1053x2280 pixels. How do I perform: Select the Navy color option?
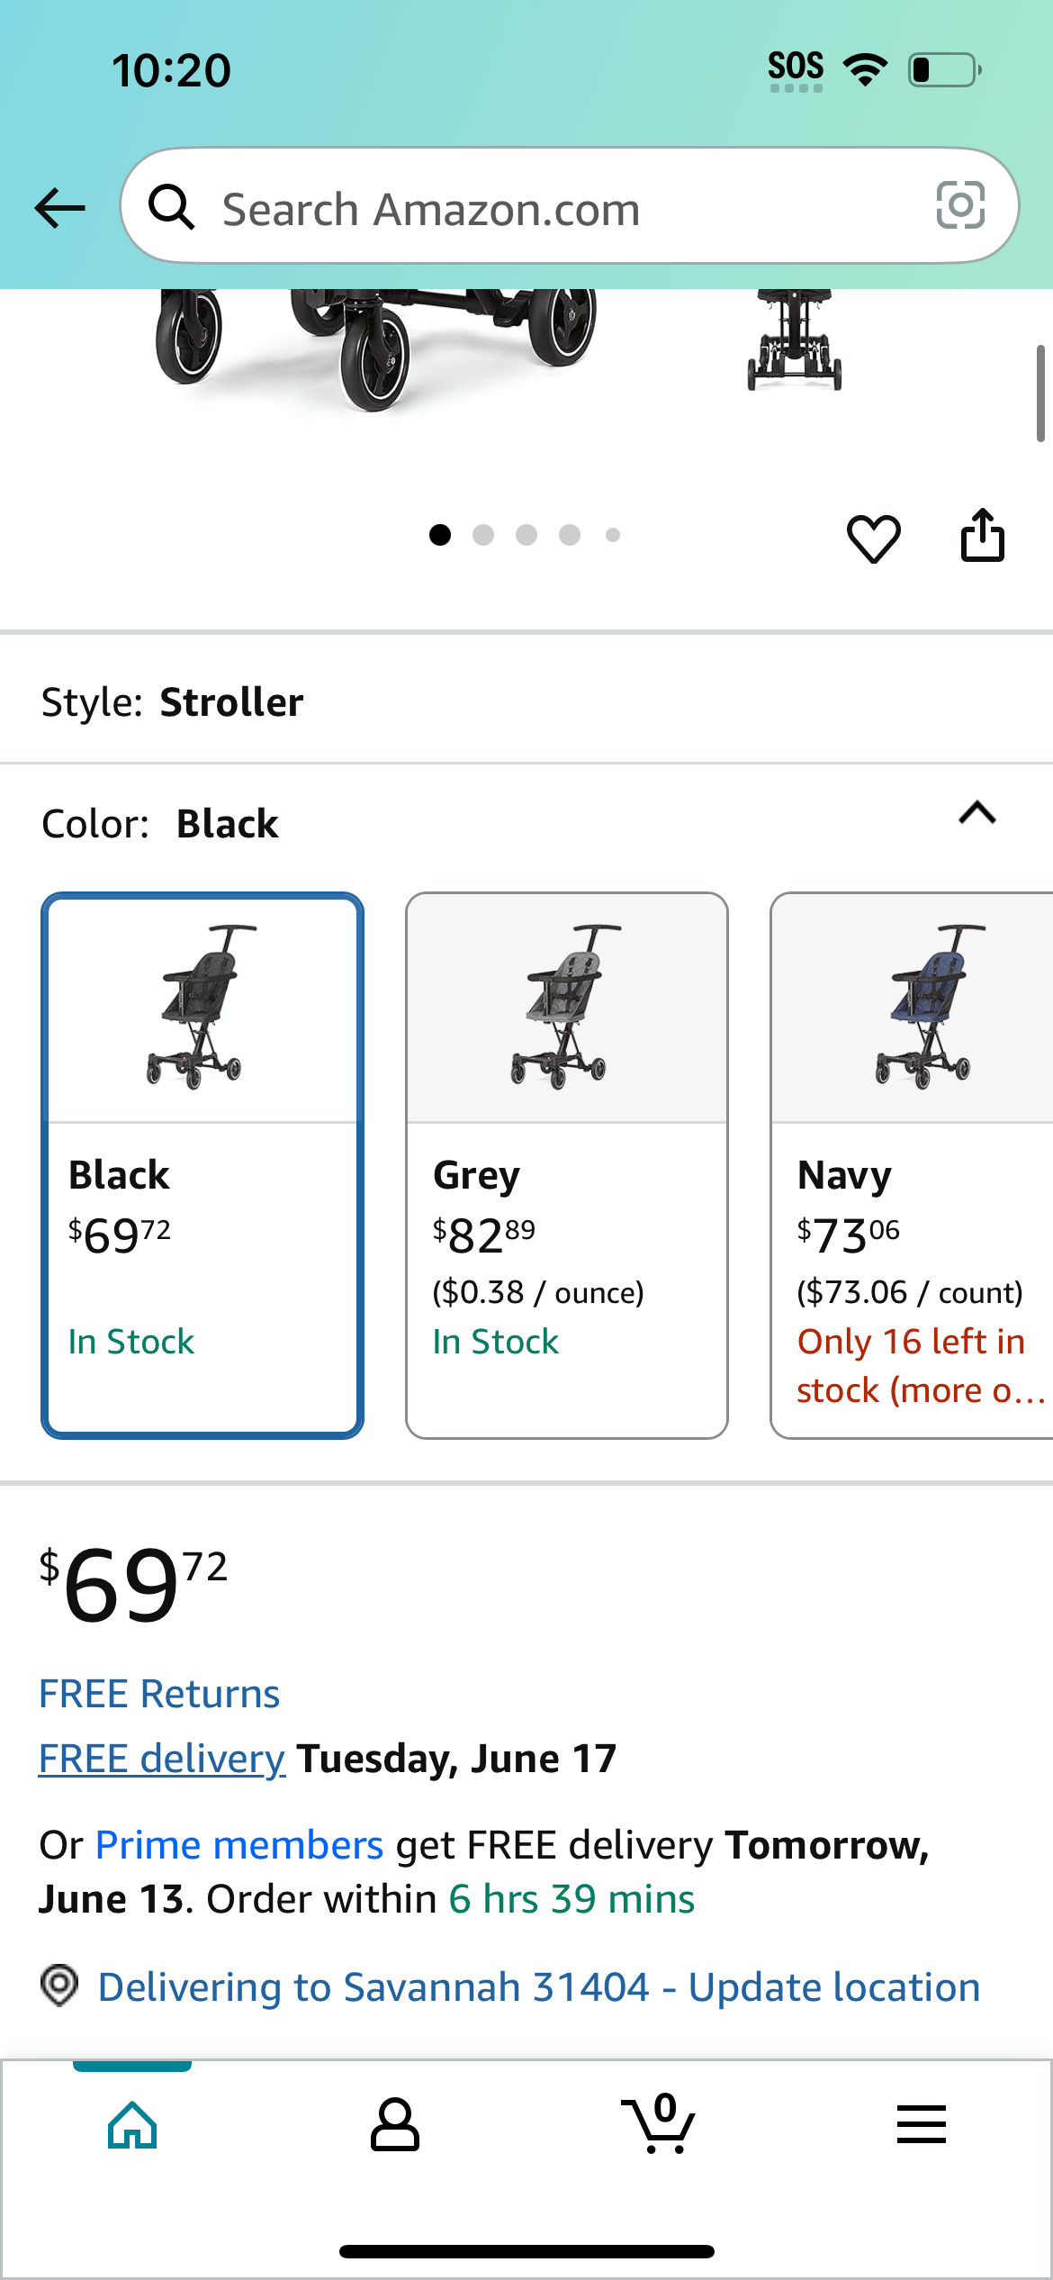(912, 1165)
